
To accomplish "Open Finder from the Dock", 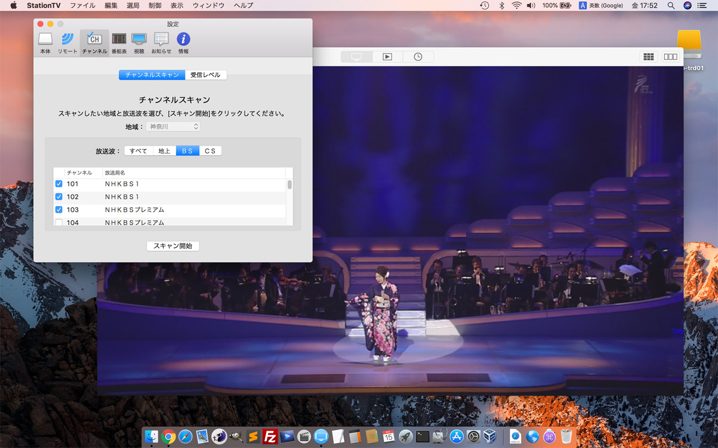I will click(x=151, y=437).
